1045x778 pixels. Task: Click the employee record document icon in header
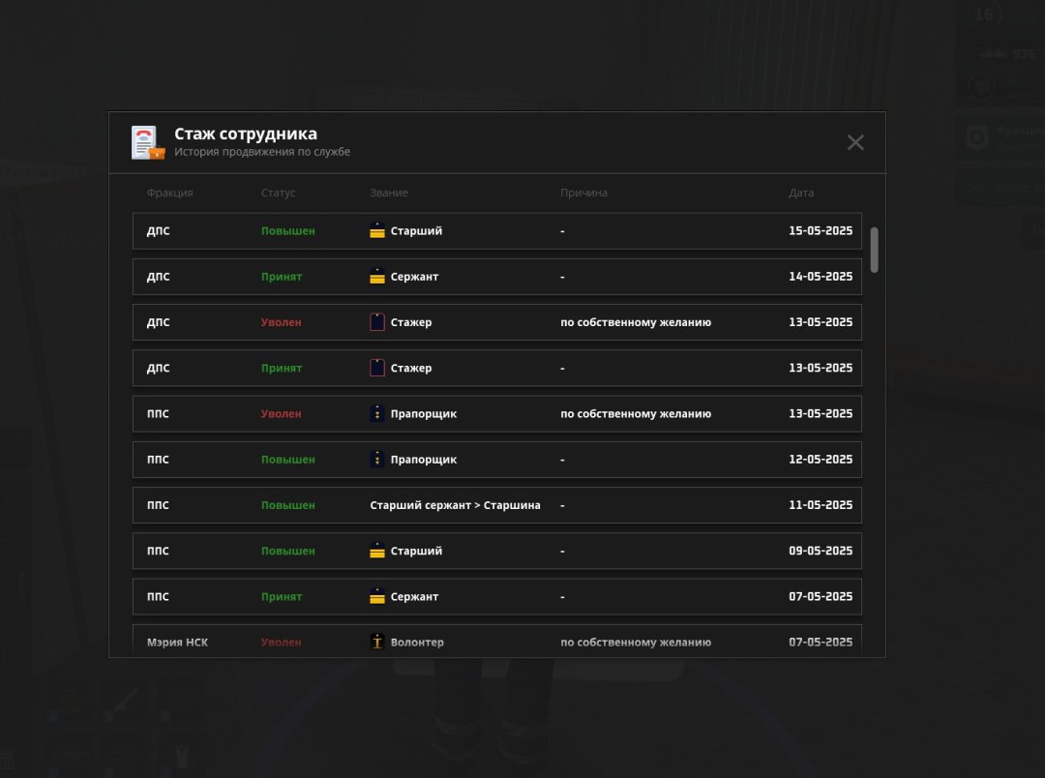148,142
